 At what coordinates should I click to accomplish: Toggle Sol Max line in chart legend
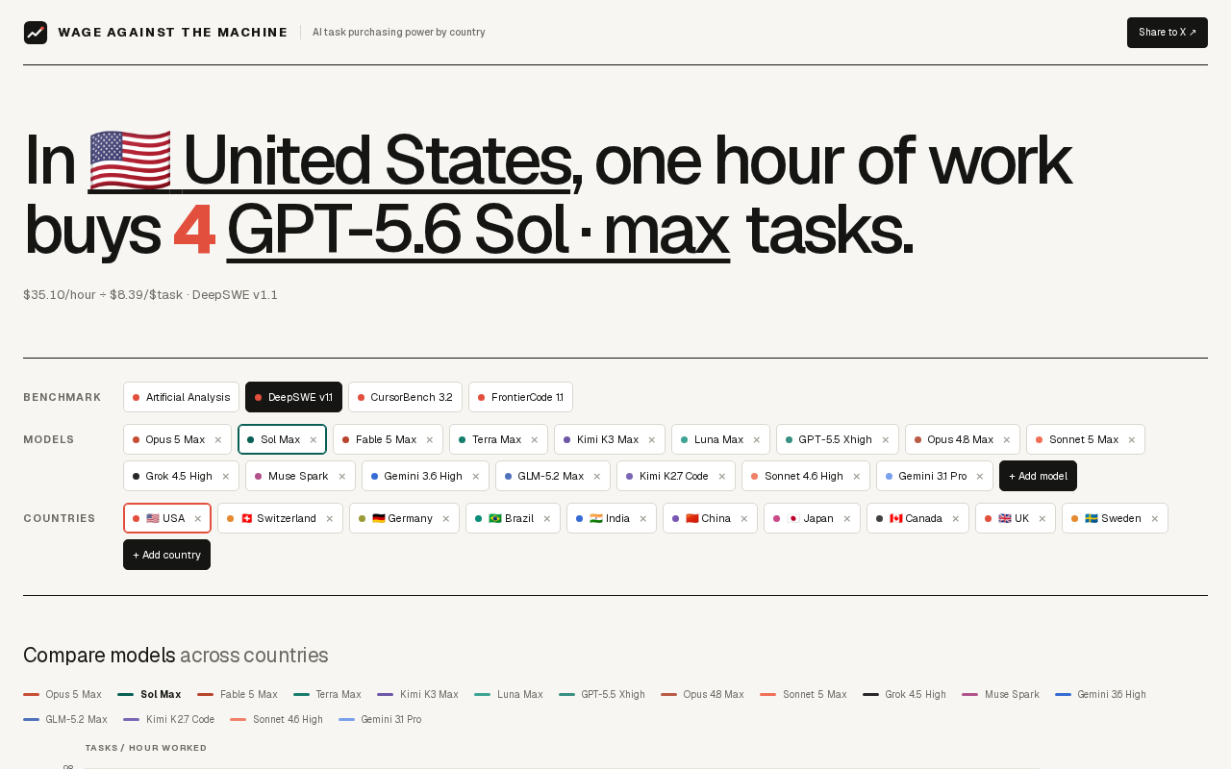(x=149, y=694)
